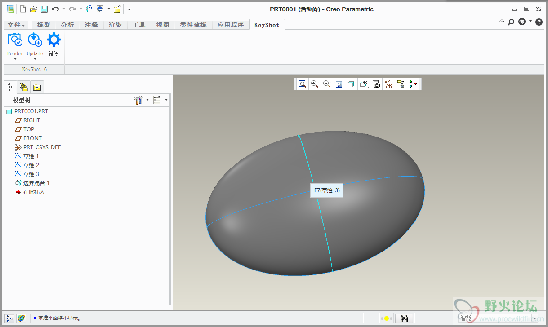Toggle annotation display icon

401,84
